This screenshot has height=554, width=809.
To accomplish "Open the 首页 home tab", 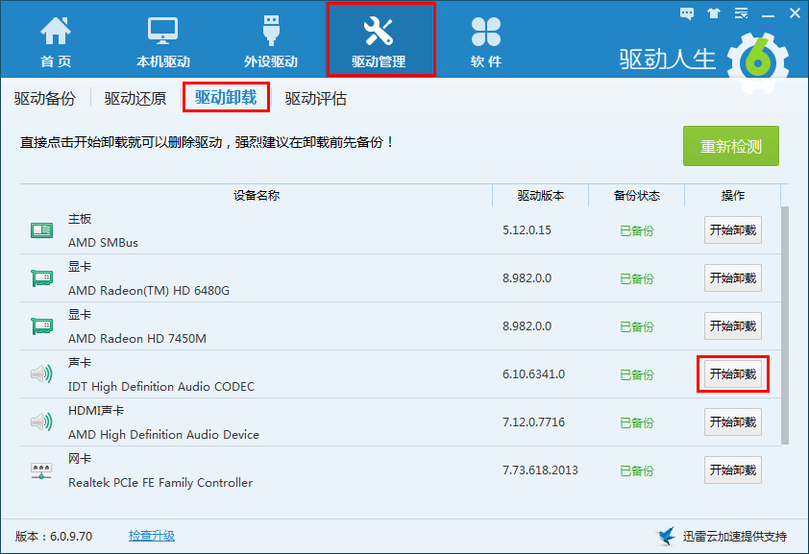I will (56, 41).
